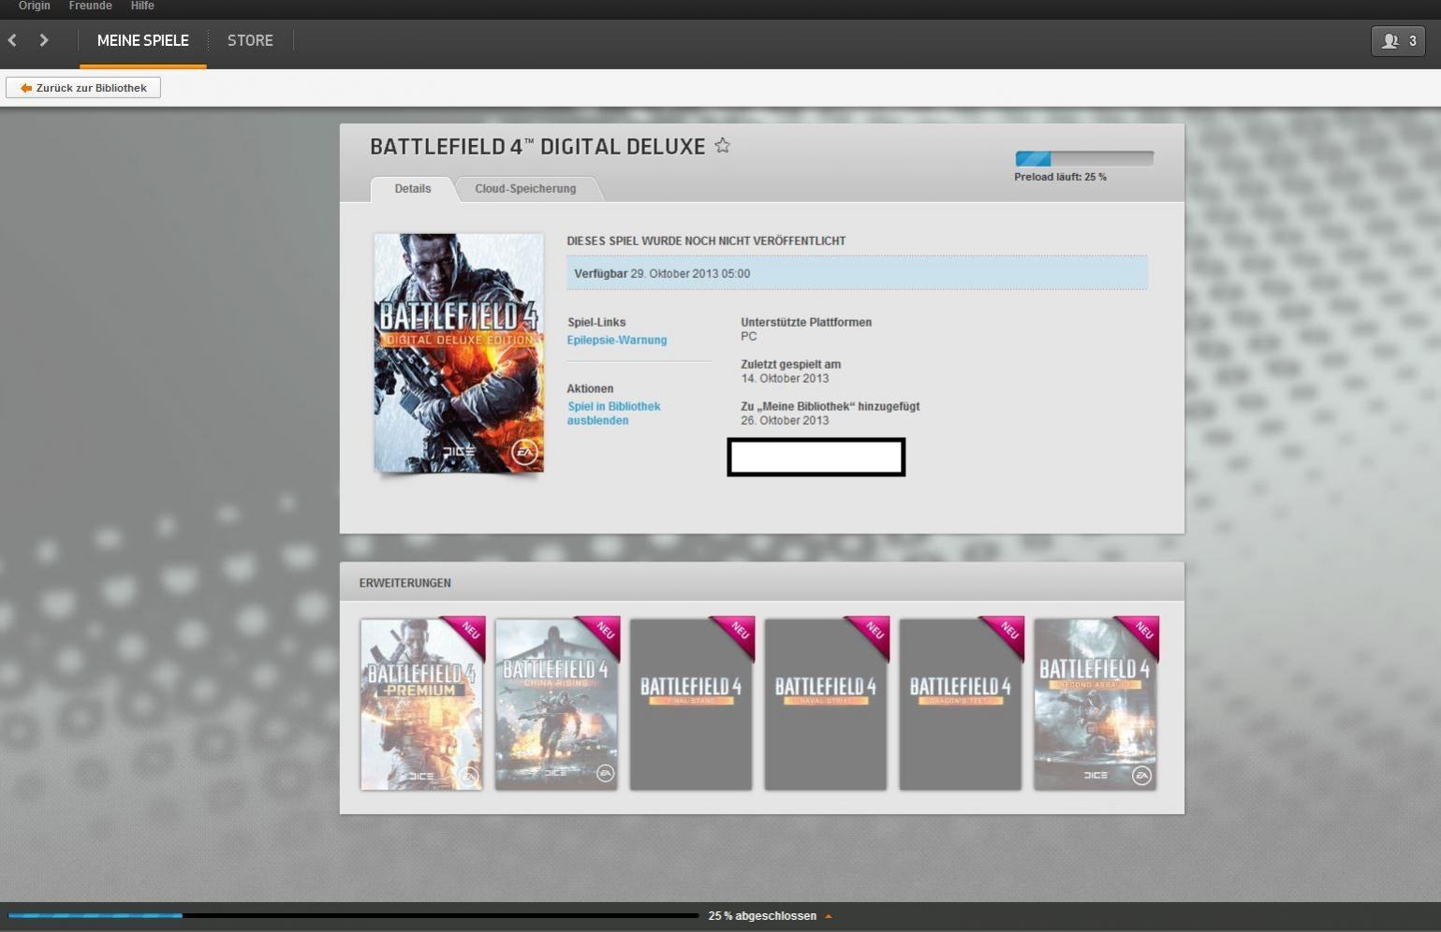Viewport: 1441px width, 932px height.
Task: Click the 'Preload läuft: 25 %' text
Action: click(1060, 177)
